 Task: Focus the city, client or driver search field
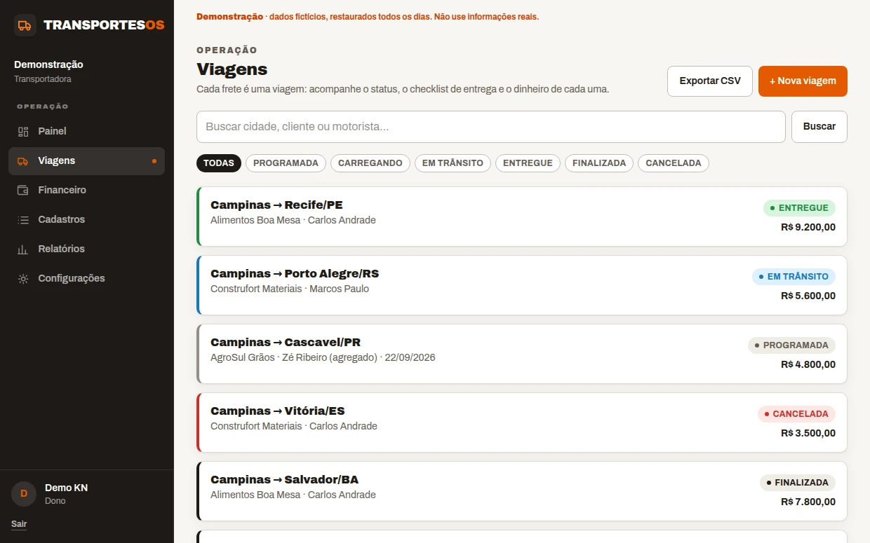491,127
